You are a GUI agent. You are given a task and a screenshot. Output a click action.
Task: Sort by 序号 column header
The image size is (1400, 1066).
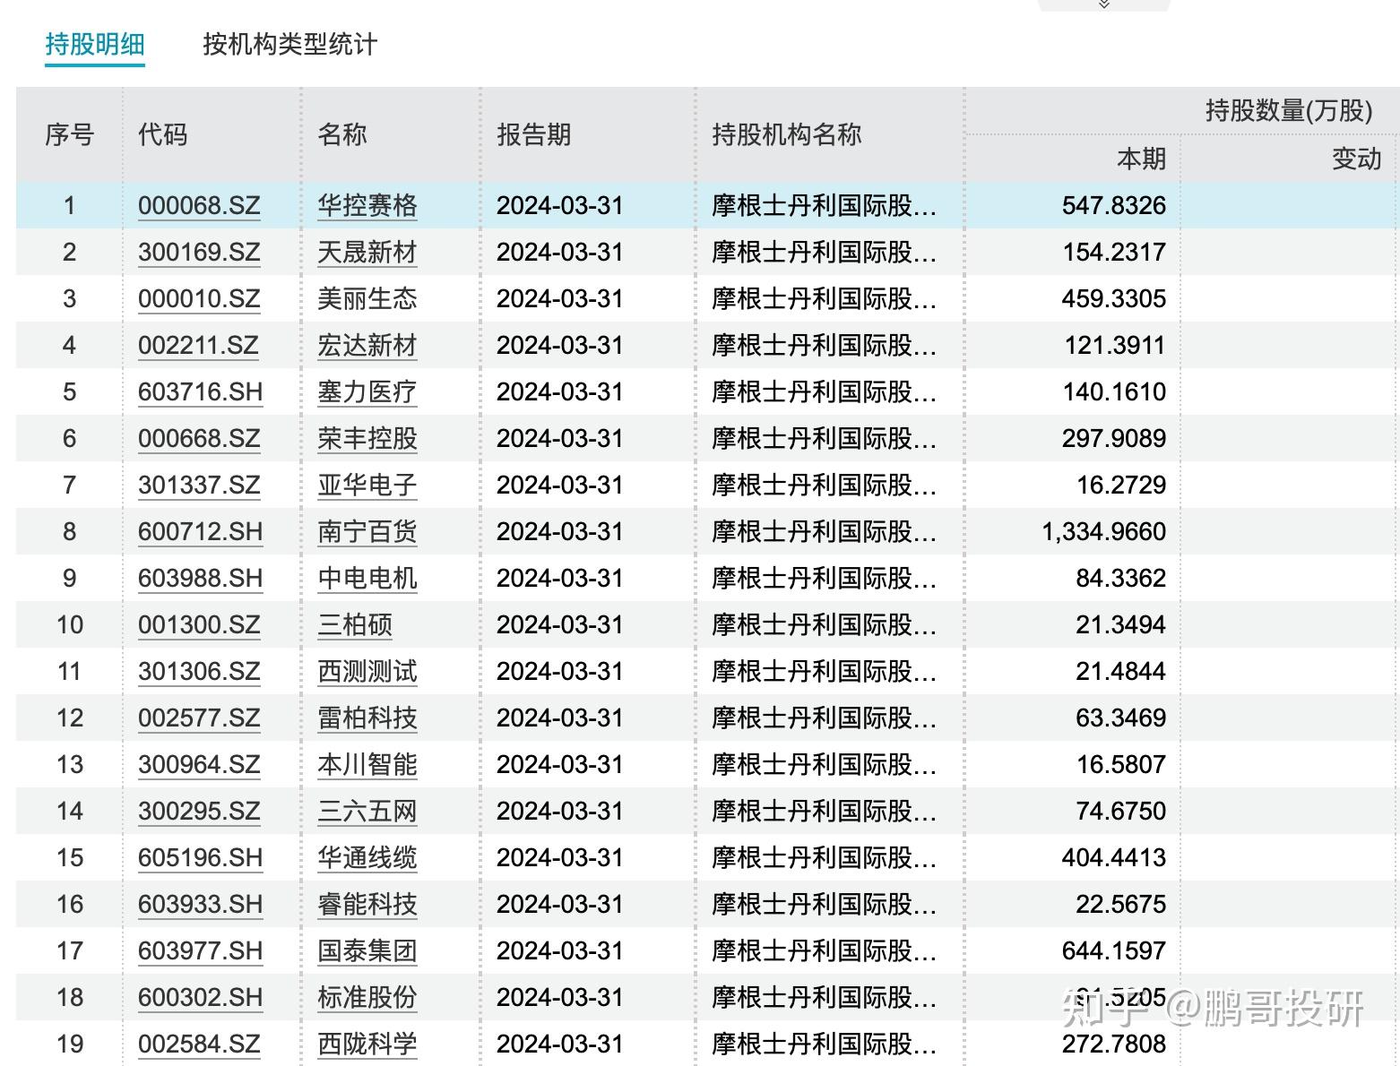point(69,134)
